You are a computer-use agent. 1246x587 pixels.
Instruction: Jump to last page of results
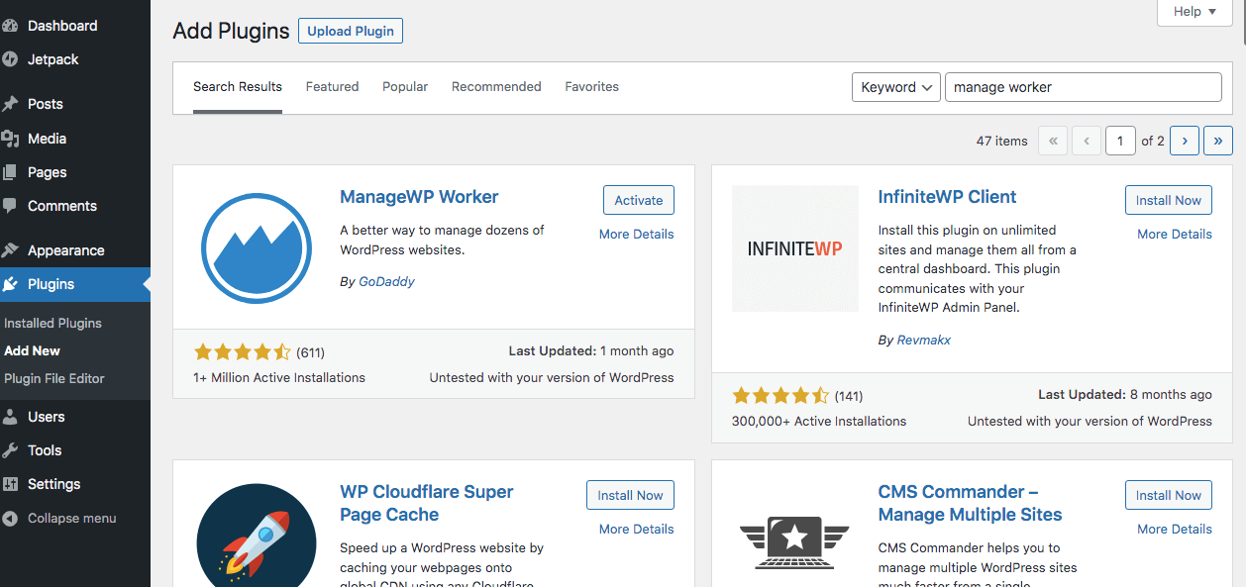pos(1218,141)
